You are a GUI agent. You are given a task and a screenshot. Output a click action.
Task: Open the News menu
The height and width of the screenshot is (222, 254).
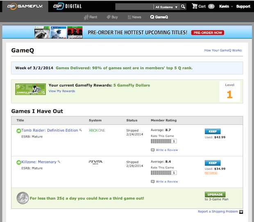pos(134,17)
